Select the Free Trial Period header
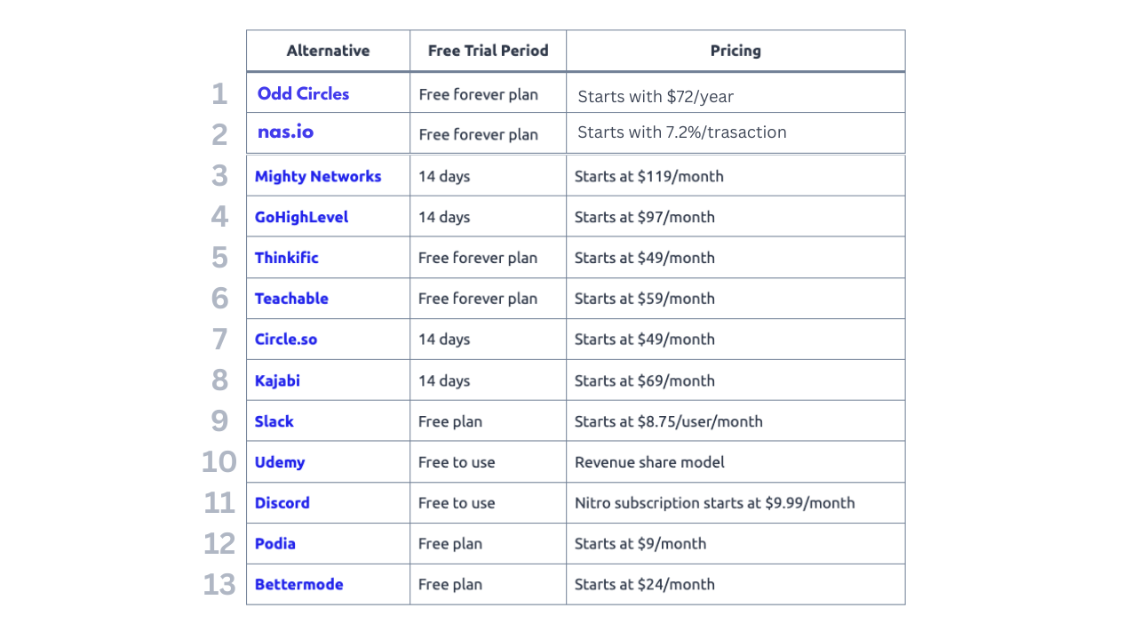Image resolution: width=1137 pixels, height=640 pixels. tap(488, 51)
